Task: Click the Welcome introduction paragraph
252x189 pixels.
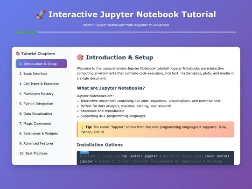Action: (155, 73)
